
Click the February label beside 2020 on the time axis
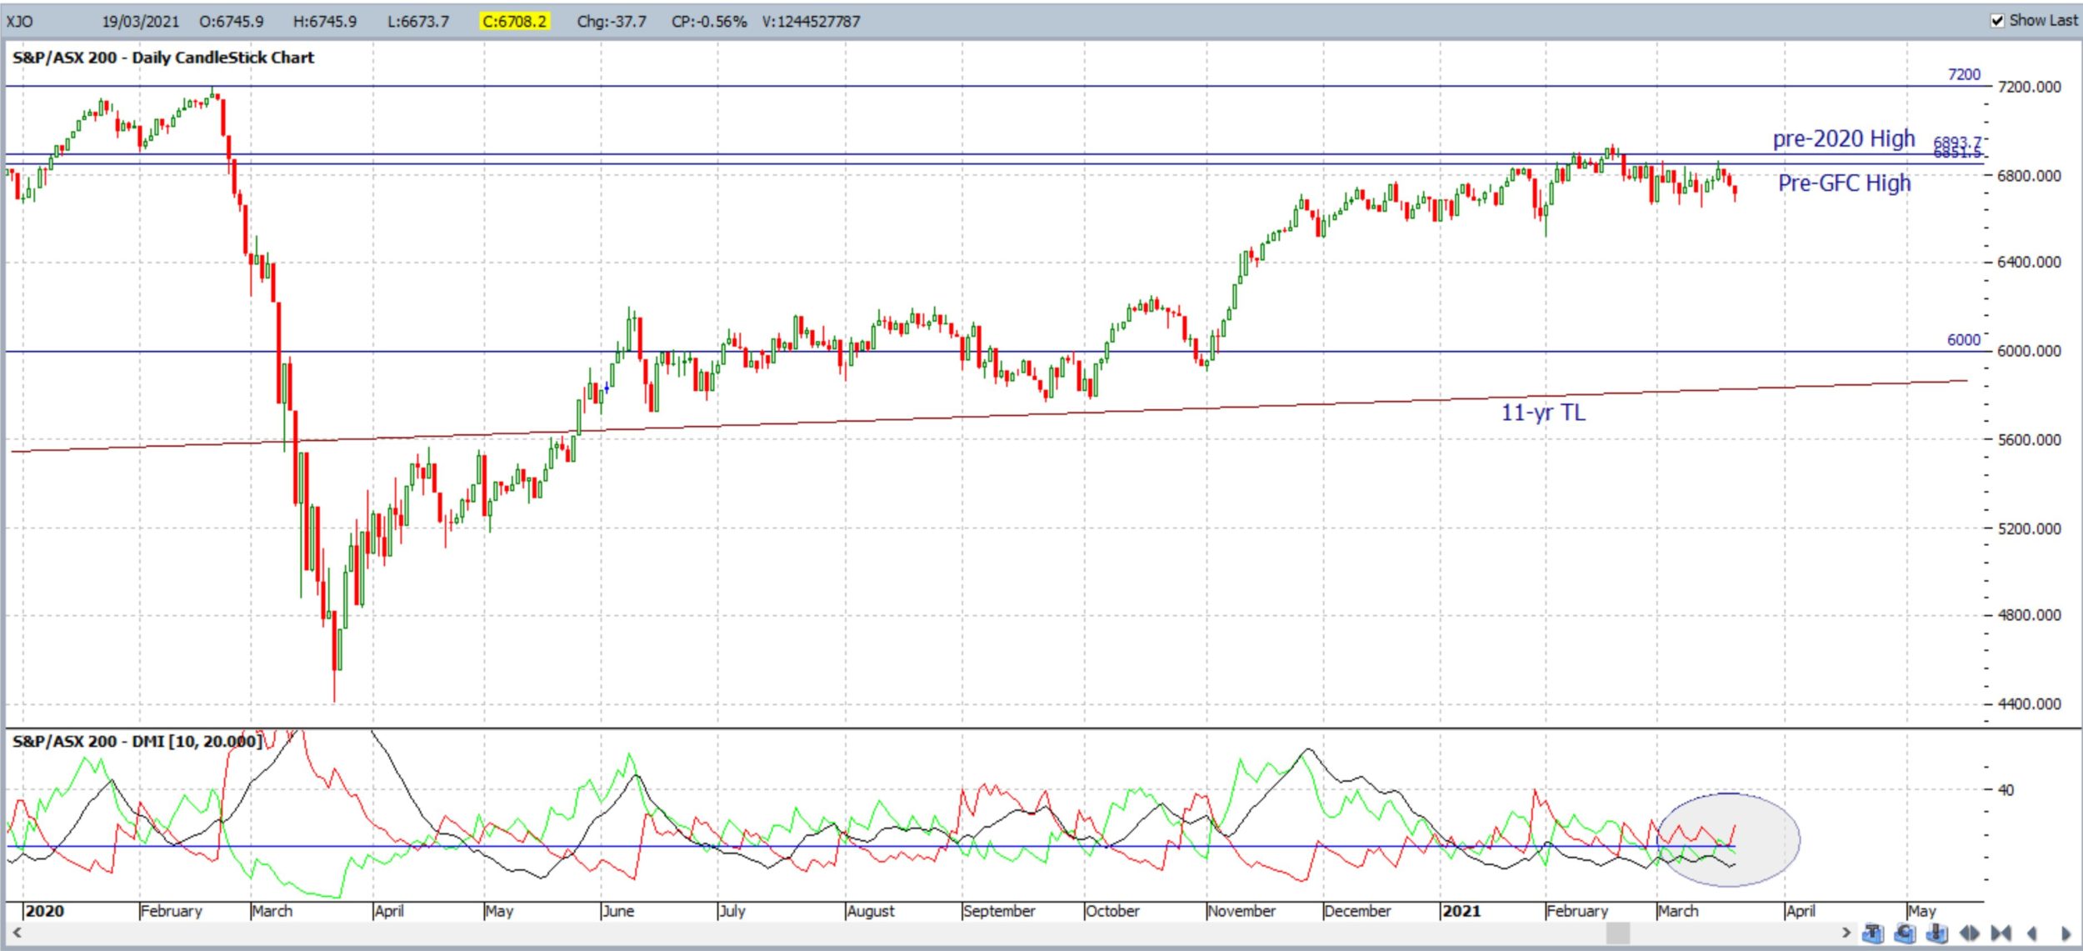(x=172, y=911)
